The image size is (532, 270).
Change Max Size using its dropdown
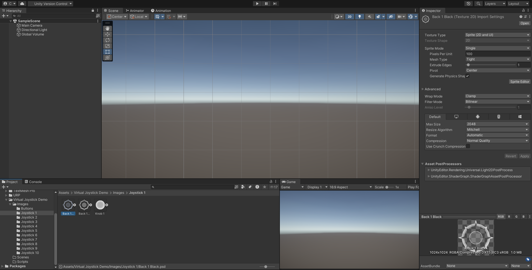497,124
